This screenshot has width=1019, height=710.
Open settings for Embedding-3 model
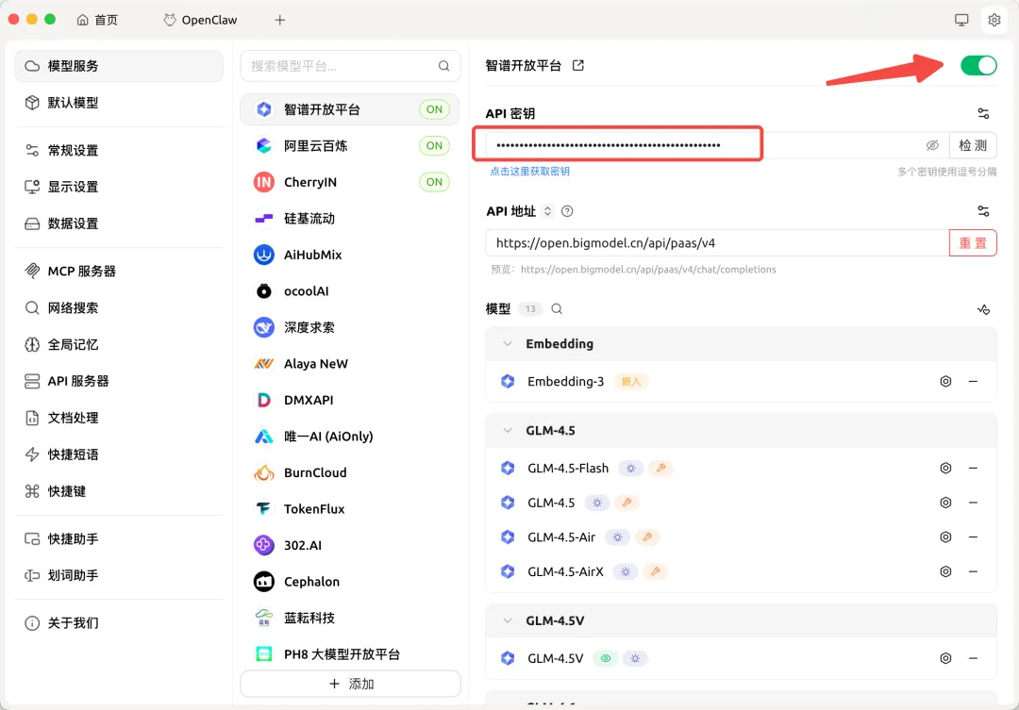click(945, 382)
